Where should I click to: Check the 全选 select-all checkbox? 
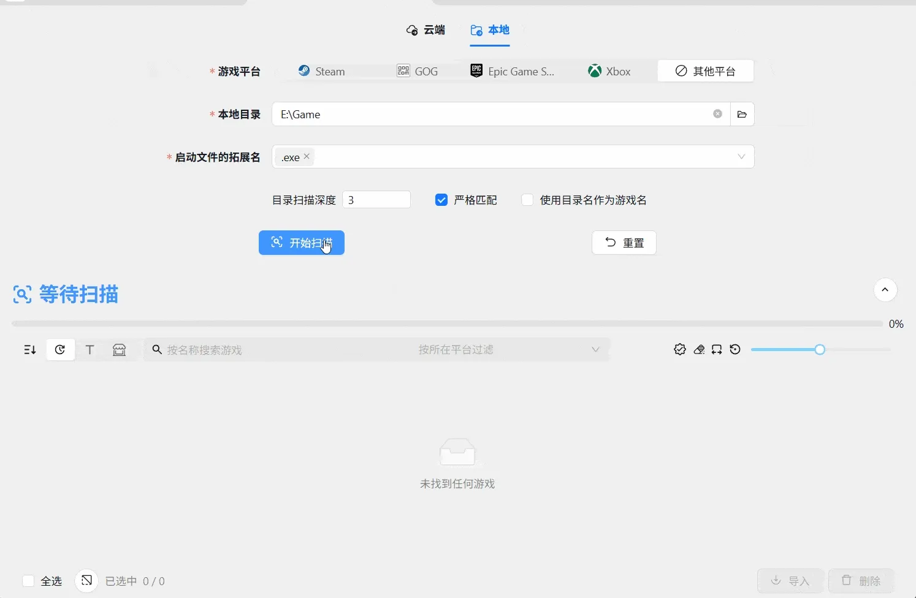click(x=28, y=581)
